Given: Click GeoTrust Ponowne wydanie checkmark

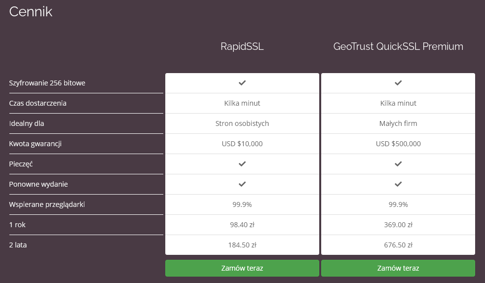Looking at the screenshot, I should [x=398, y=184].
